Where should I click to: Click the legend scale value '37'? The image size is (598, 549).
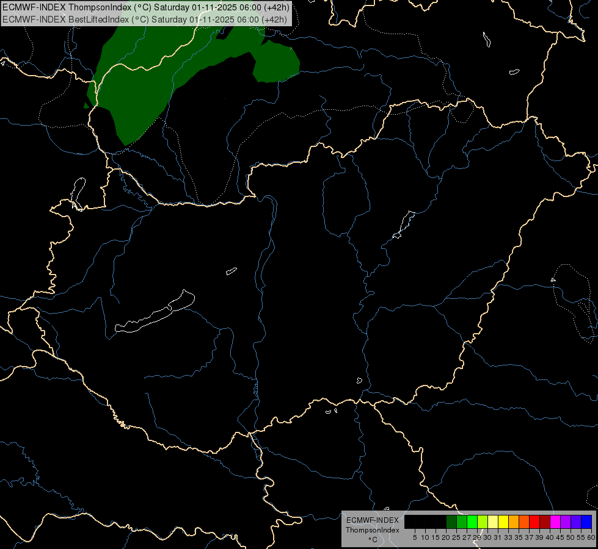[x=529, y=537]
